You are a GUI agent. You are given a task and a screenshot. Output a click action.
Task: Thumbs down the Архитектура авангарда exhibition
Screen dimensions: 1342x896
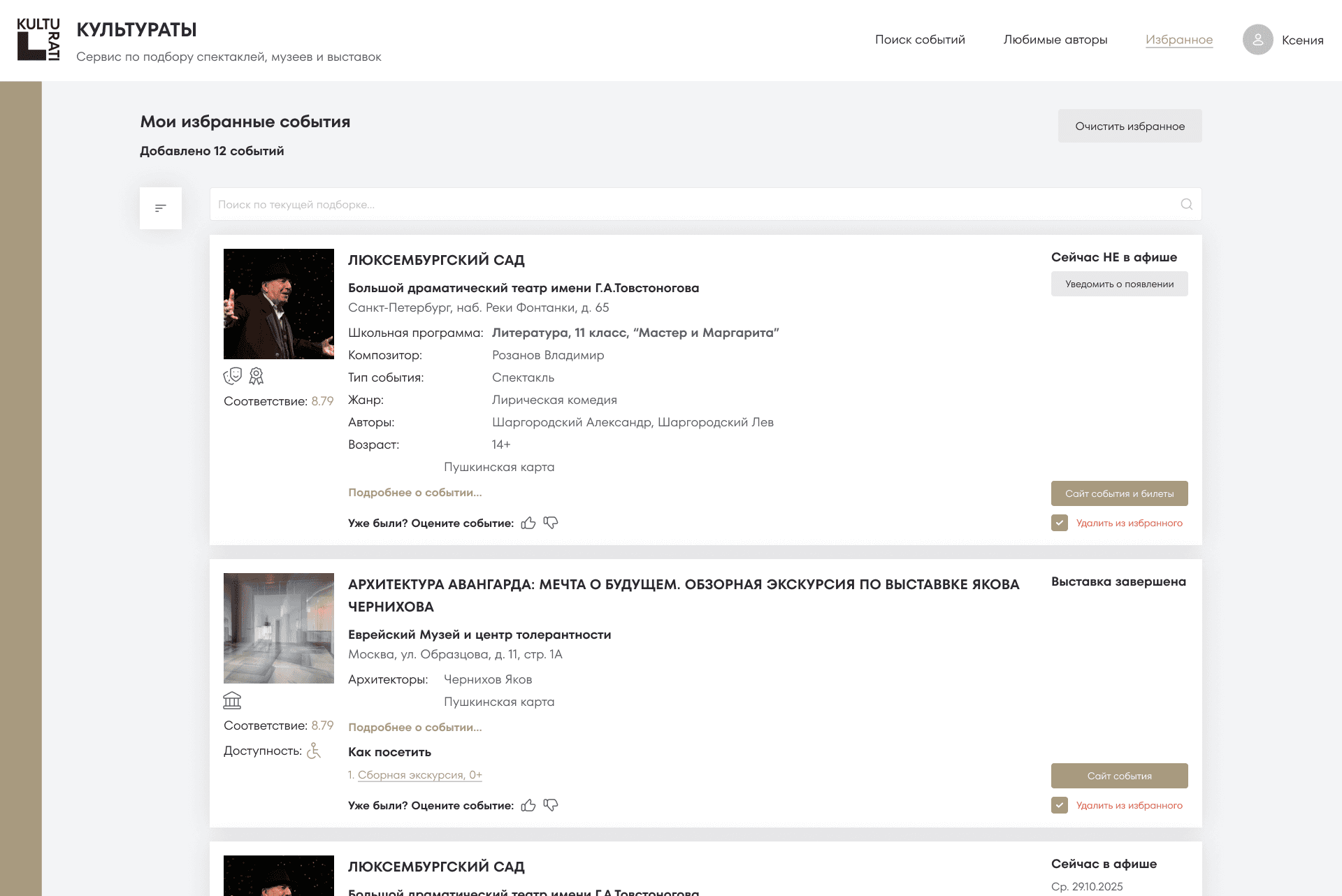coord(551,805)
